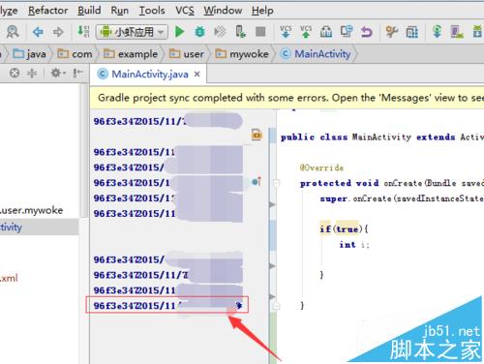Screen dimensions: 484x364
Task: Click the @Override annotation text
Action: tap(321, 167)
